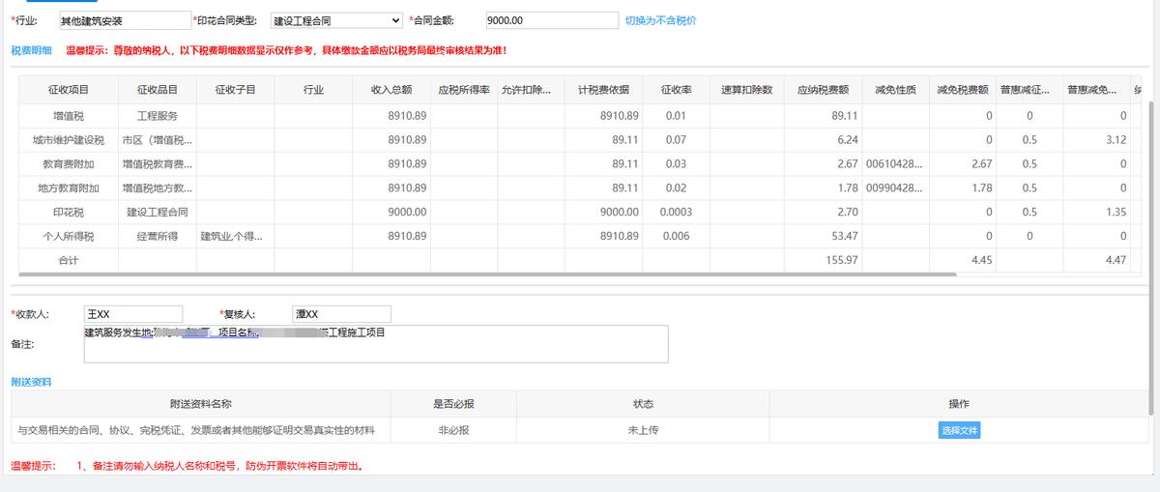Select the 合计 row label
This screenshot has height=492, width=1160.
click(x=69, y=260)
